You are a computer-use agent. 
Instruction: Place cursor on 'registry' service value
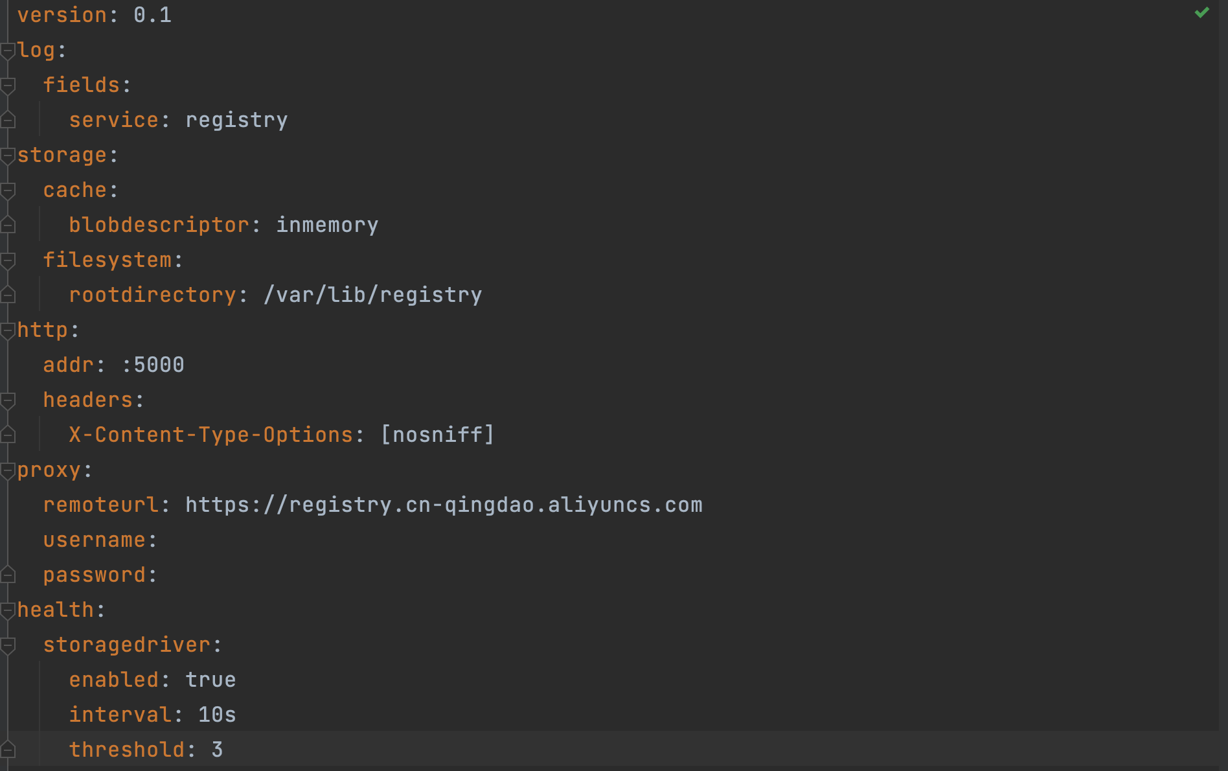[237, 121]
